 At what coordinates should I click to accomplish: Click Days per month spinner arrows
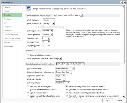pos(49,46)
